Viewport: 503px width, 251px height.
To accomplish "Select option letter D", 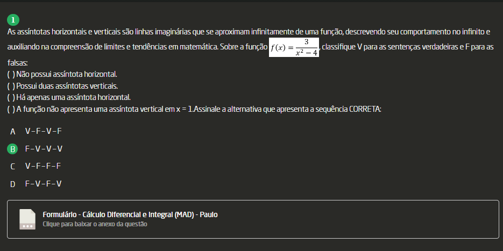I will click(12, 184).
